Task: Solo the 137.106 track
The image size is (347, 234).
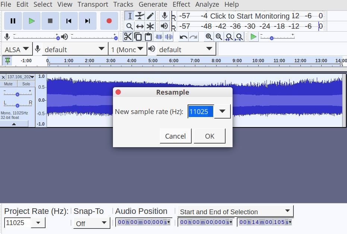Action: pos(26,83)
